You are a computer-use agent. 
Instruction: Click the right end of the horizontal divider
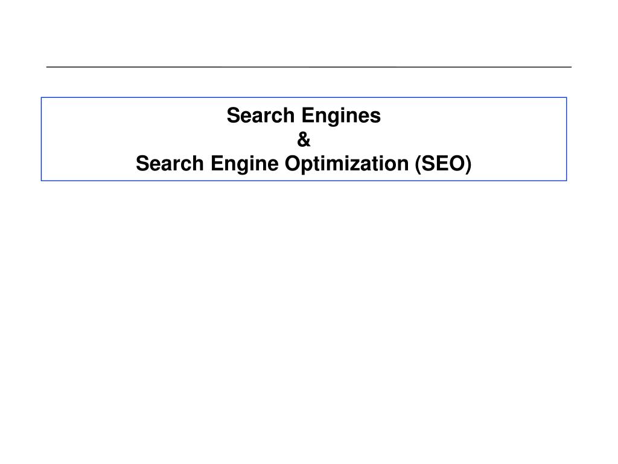coord(570,67)
